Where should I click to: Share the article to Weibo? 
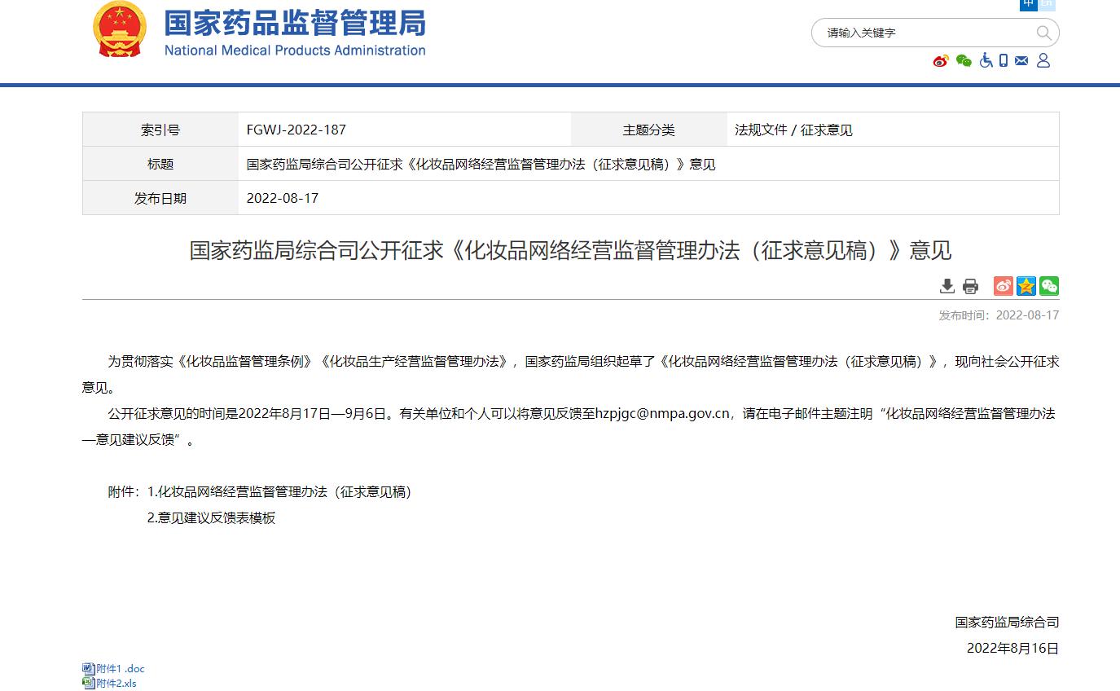point(1003,286)
